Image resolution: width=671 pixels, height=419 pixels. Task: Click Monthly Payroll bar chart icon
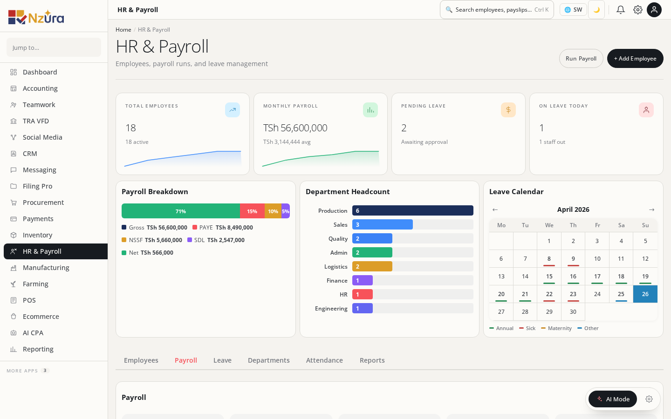coord(370,110)
